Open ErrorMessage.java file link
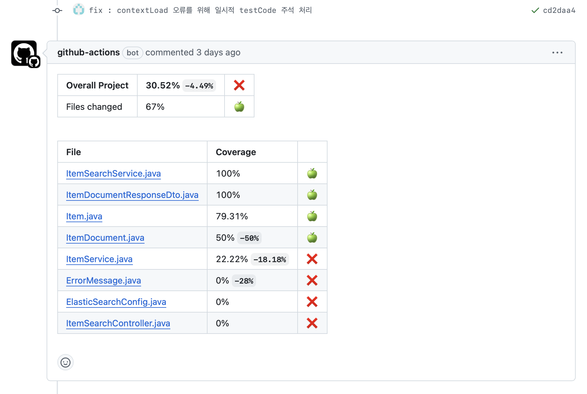Image resolution: width=587 pixels, height=394 pixels. (104, 280)
